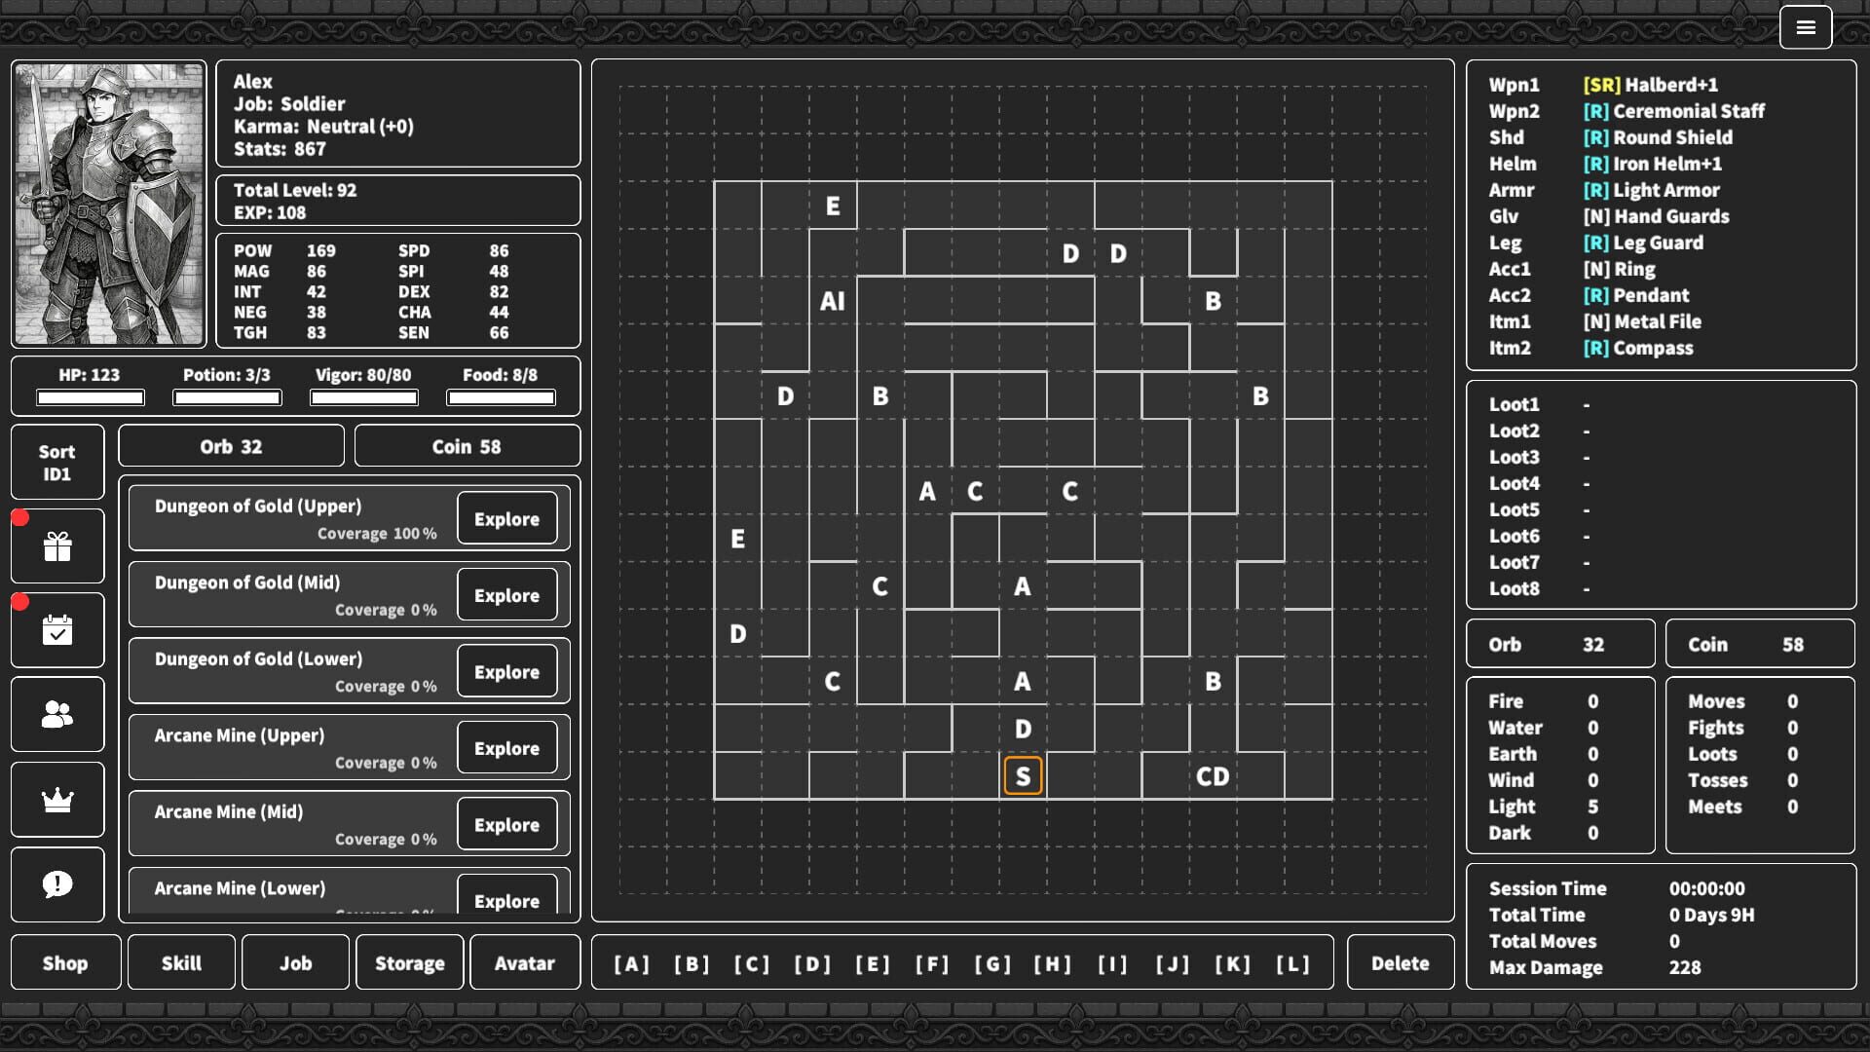
Task: Click the Sort ID1 button
Action: pyautogui.click(x=57, y=463)
